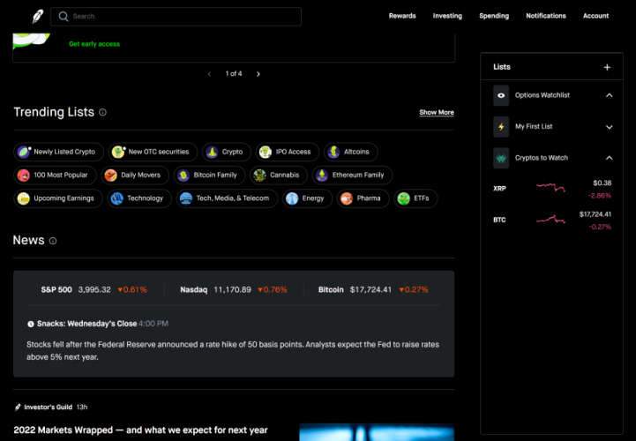Open the Ethereum Family chip
This screenshot has width=636, height=441.
pyautogui.click(x=352, y=176)
